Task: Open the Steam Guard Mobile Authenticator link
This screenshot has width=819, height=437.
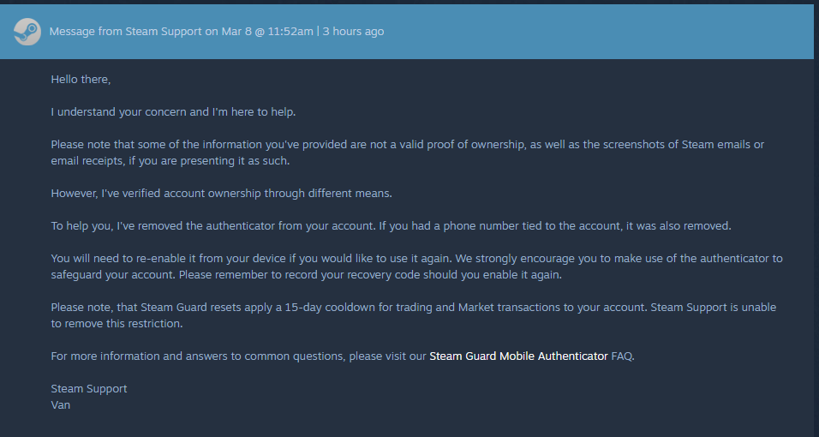Action: [517, 356]
